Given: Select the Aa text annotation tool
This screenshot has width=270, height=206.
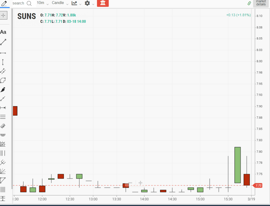Looking at the screenshot, I should pyautogui.click(x=3, y=32).
